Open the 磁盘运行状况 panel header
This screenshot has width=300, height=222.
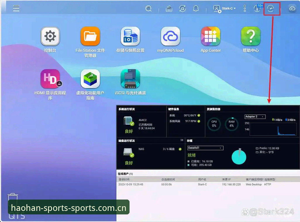[x=127, y=141]
